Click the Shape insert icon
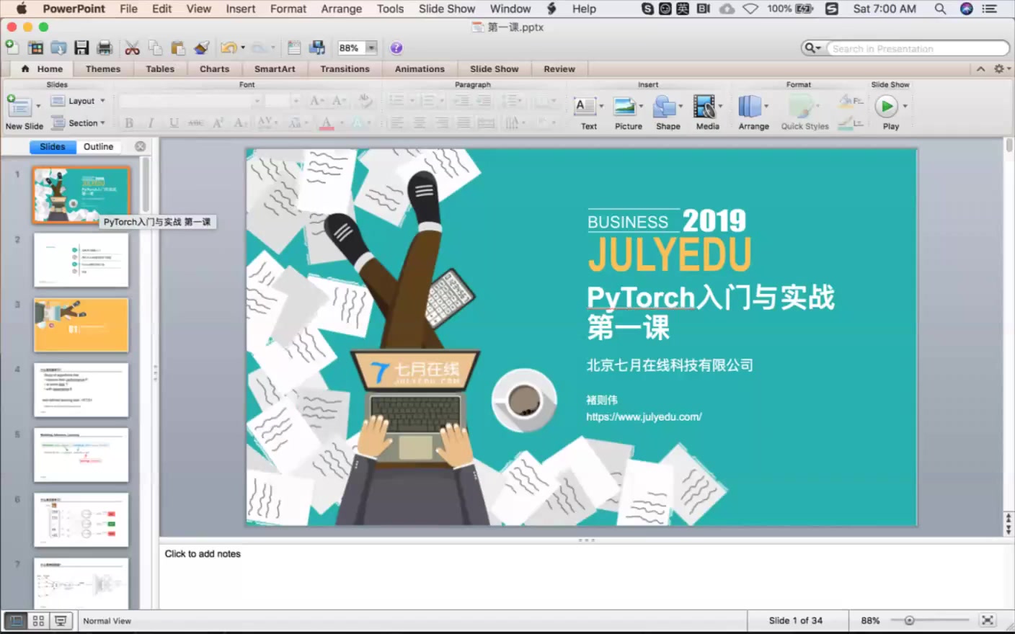This screenshot has width=1015, height=634. pos(664,107)
